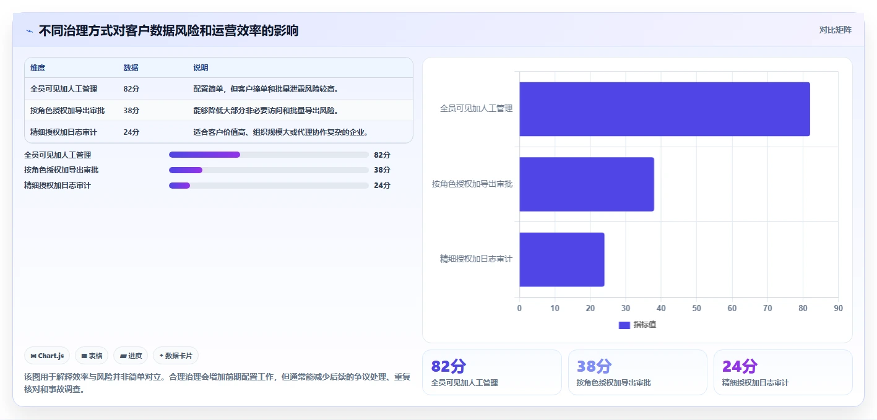877x420 pixels.
Task: Select table cell 精细授权加日志审计
Action: click(x=64, y=132)
